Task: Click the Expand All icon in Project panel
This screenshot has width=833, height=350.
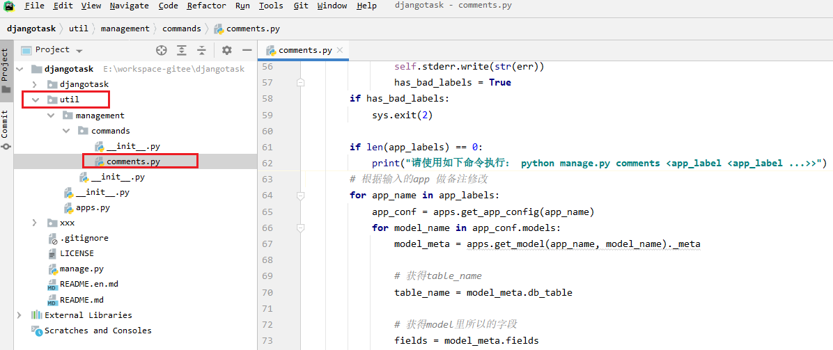Action: (x=182, y=51)
